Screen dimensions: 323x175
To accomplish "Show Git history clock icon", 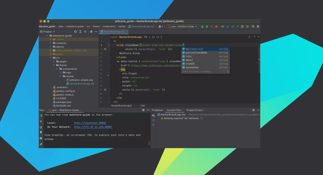I will pyautogui.click(x=242, y=27).
